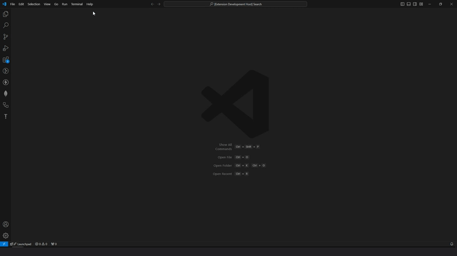457x256 pixels.
Task: Open the Extensions view with badge
Action: [x=5, y=60]
